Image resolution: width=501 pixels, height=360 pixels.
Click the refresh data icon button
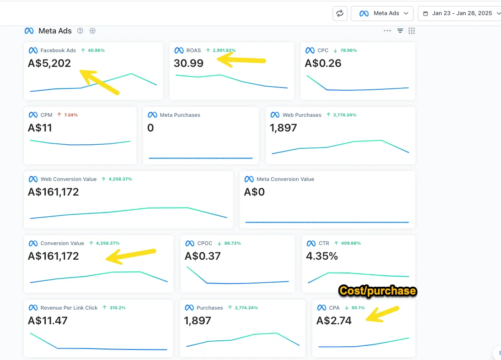340,13
